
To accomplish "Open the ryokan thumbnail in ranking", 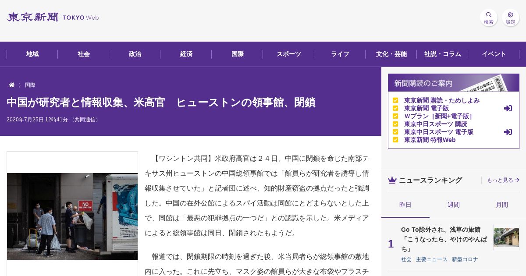I will pyautogui.click(x=506, y=237).
